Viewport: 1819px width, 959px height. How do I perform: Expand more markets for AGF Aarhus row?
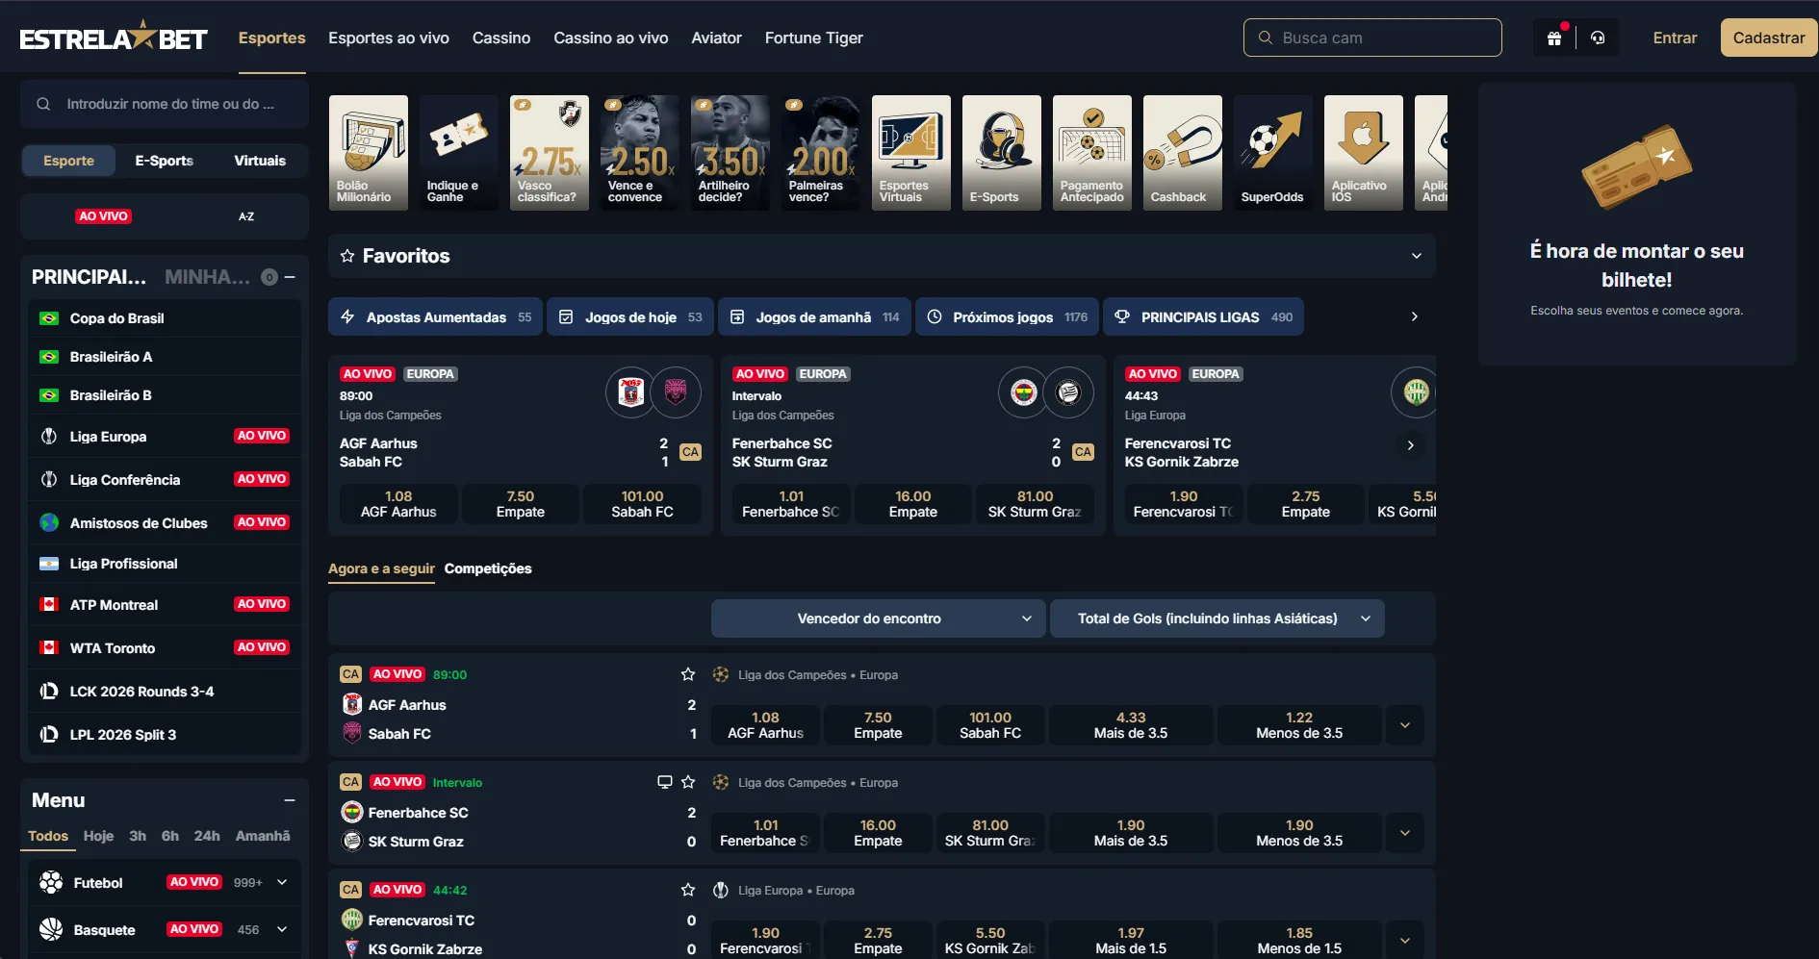[x=1405, y=725]
